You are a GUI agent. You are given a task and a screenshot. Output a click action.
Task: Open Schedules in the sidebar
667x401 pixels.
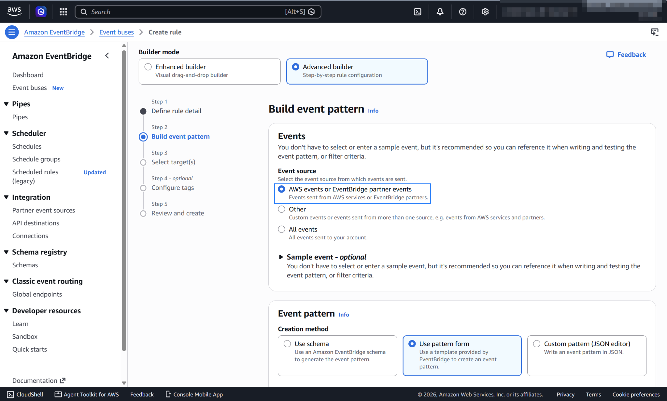[27, 146]
